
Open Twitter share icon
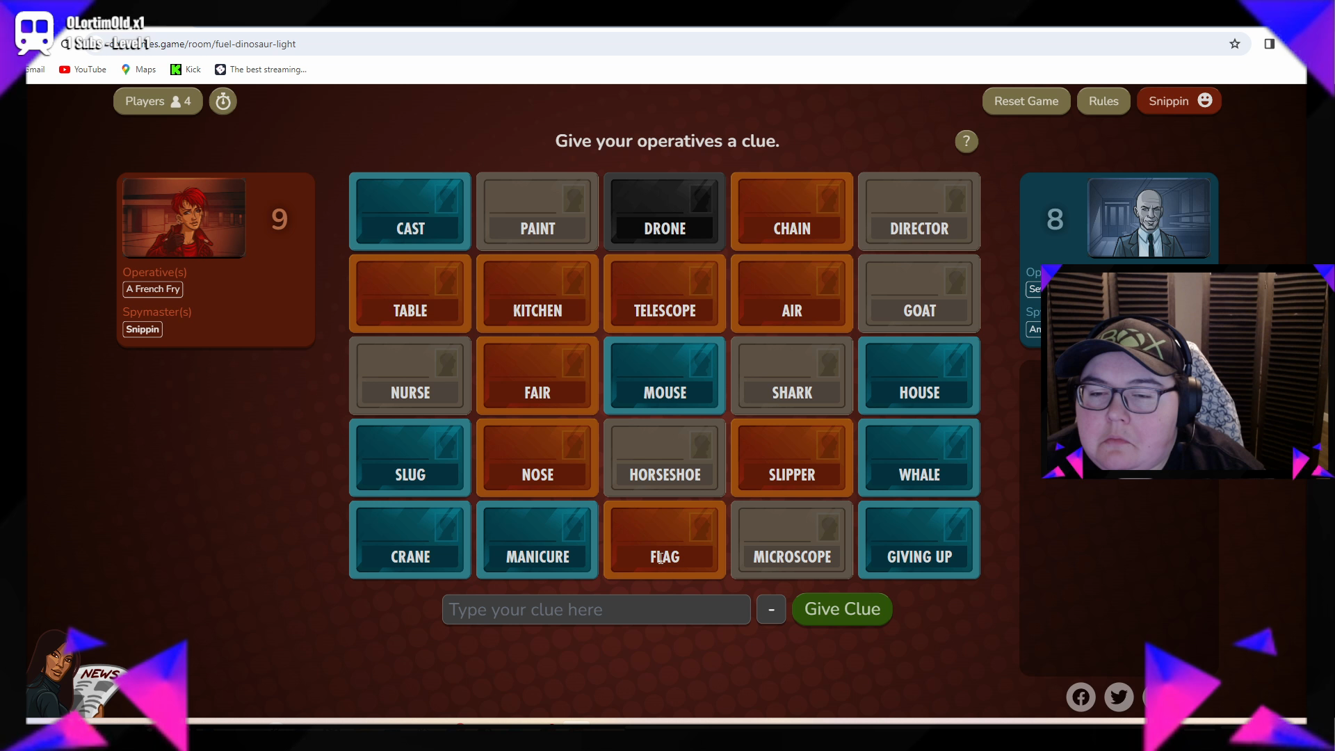[x=1119, y=697]
